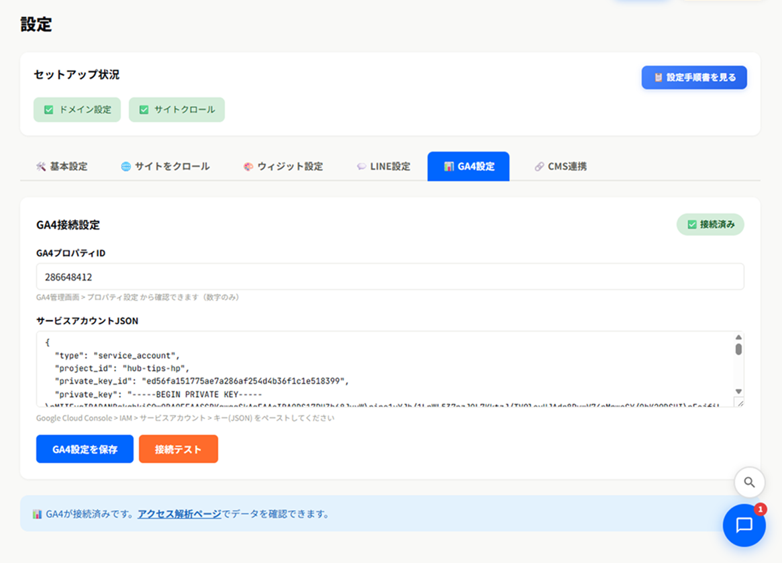Click the JSON textarea resize handle

[740, 403]
